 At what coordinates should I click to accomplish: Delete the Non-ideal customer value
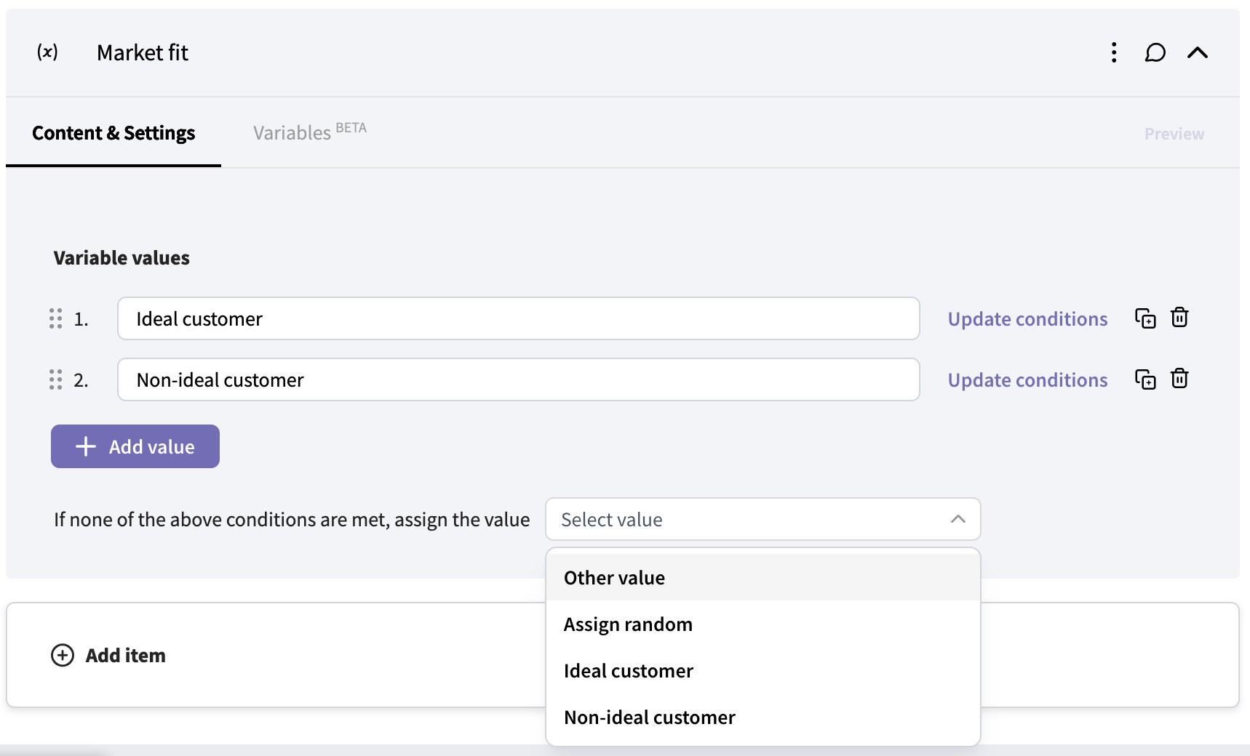[x=1179, y=379]
